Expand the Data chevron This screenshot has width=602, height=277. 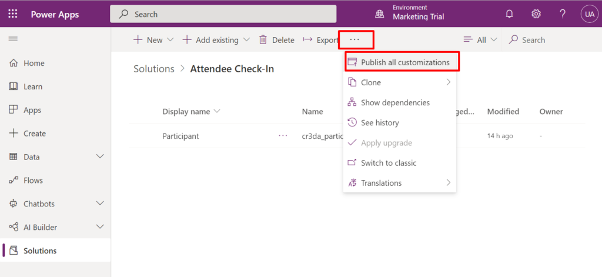coord(100,157)
